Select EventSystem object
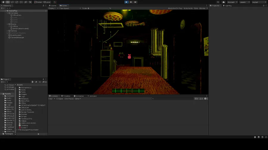Viewport: 268px width, 150px height. click(16, 35)
